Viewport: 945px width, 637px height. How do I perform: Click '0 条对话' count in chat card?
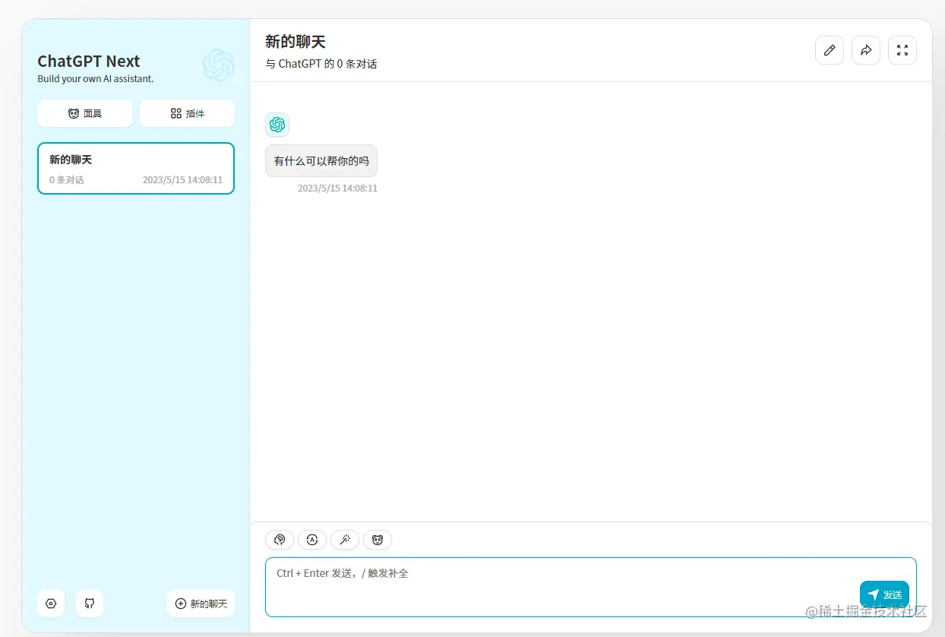click(67, 180)
